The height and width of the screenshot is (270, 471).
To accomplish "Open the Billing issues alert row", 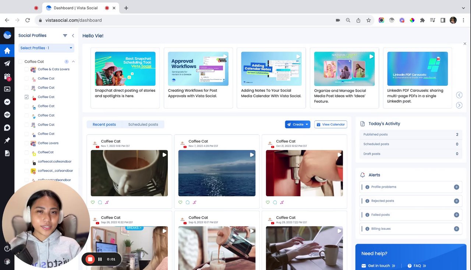I will (x=411, y=229).
